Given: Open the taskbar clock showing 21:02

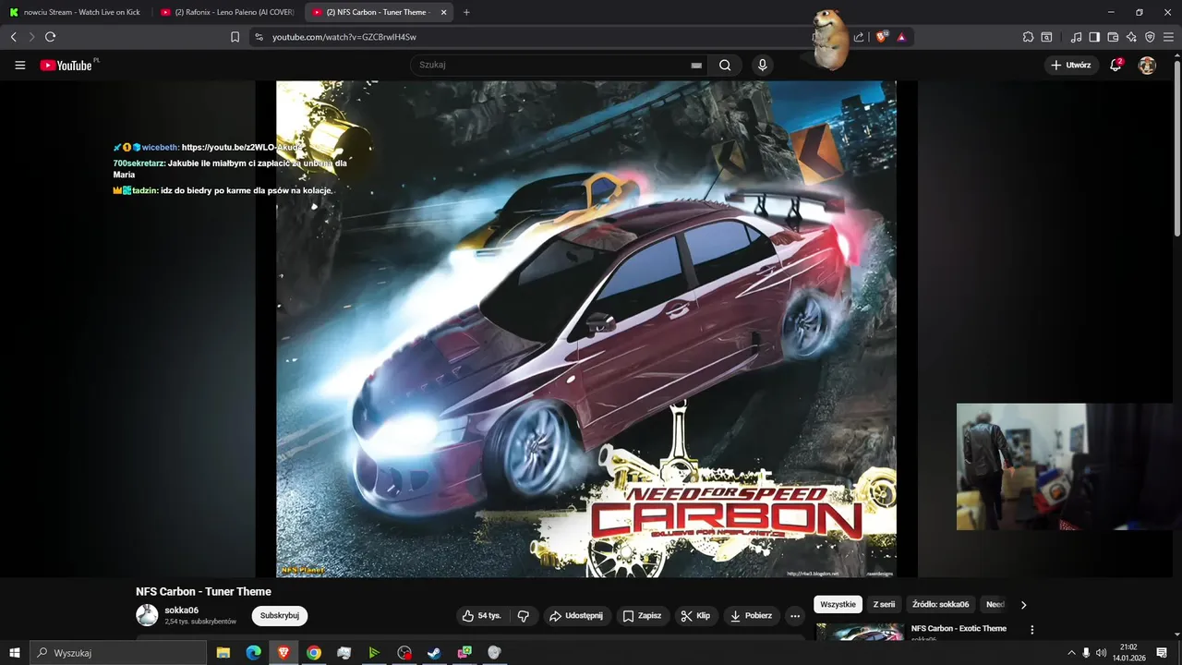Looking at the screenshot, I should click(1128, 653).
